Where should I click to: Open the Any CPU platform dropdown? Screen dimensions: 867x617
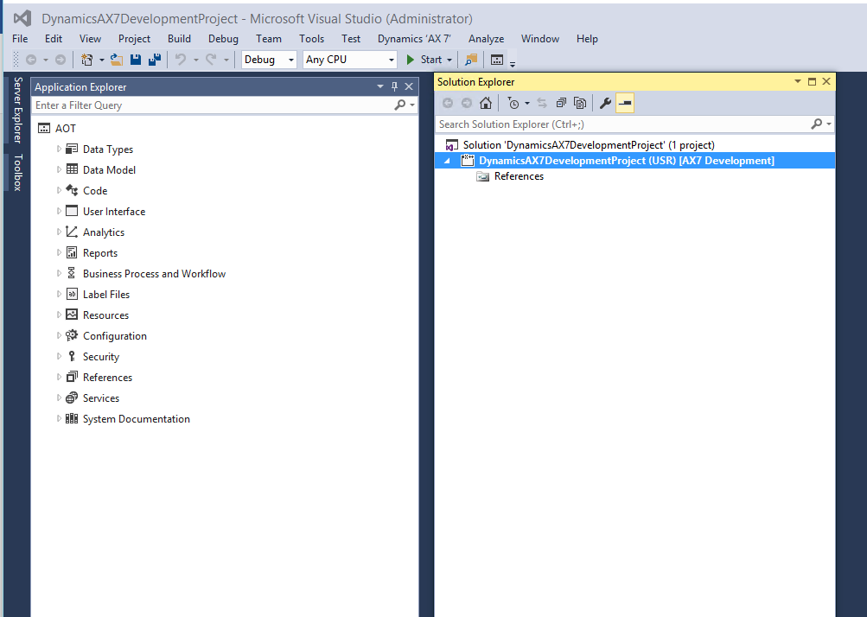(x=350, y=60)
